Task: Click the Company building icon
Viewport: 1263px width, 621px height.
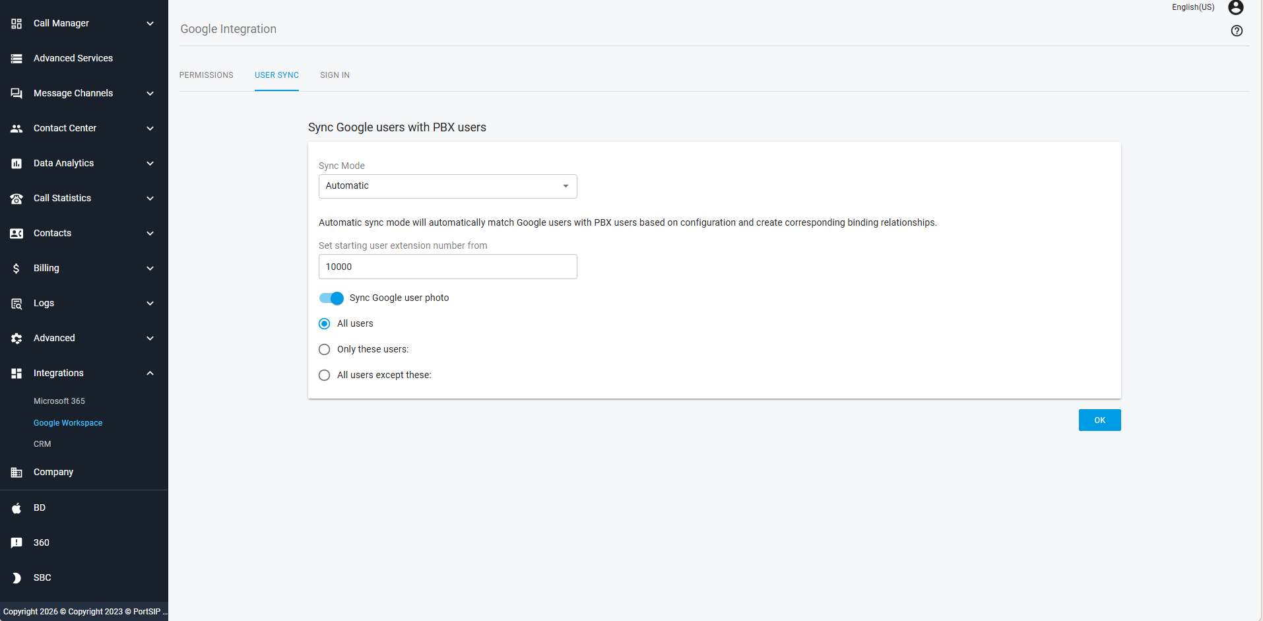Action: [x=16, y=473]
